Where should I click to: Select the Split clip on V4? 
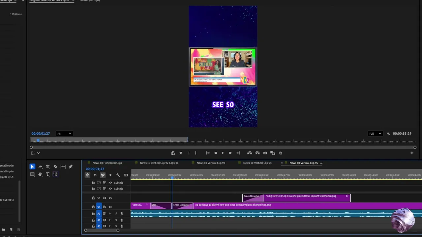pyautogui.click(x=161, y=206)
